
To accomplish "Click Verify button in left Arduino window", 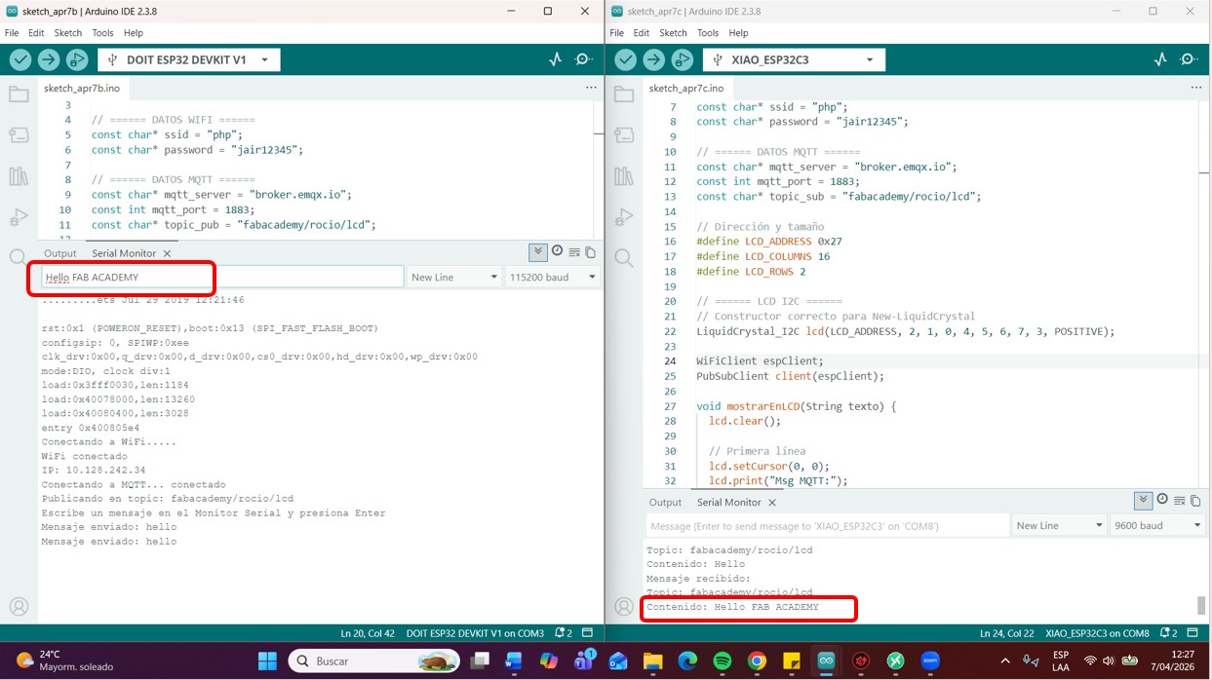I will point(20,59).
